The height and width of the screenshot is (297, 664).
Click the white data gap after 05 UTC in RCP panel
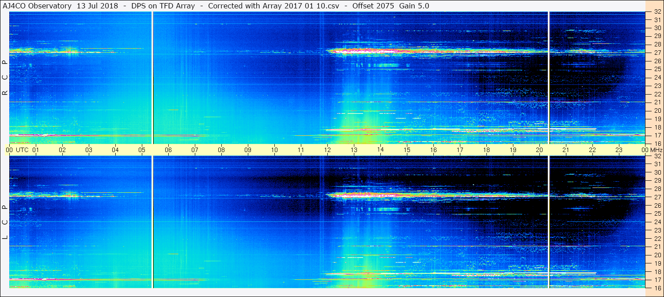pyautogui.click(x=152, y=78)
